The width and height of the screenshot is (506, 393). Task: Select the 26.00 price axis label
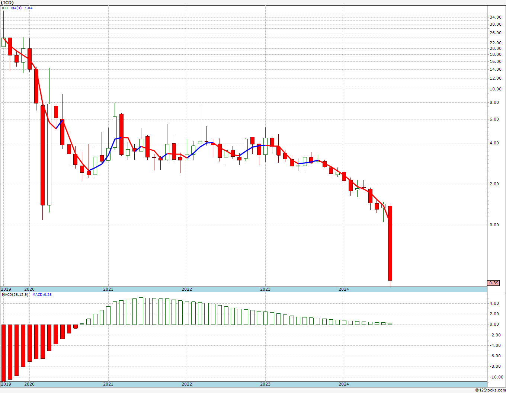495,33
